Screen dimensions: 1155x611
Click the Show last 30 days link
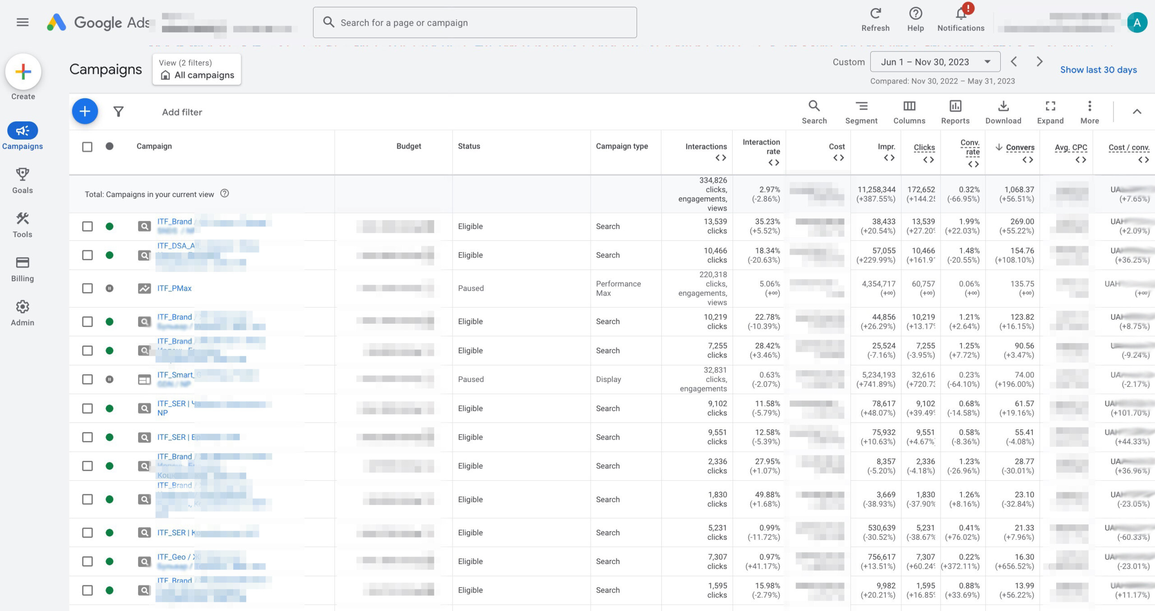point(1098,69)
